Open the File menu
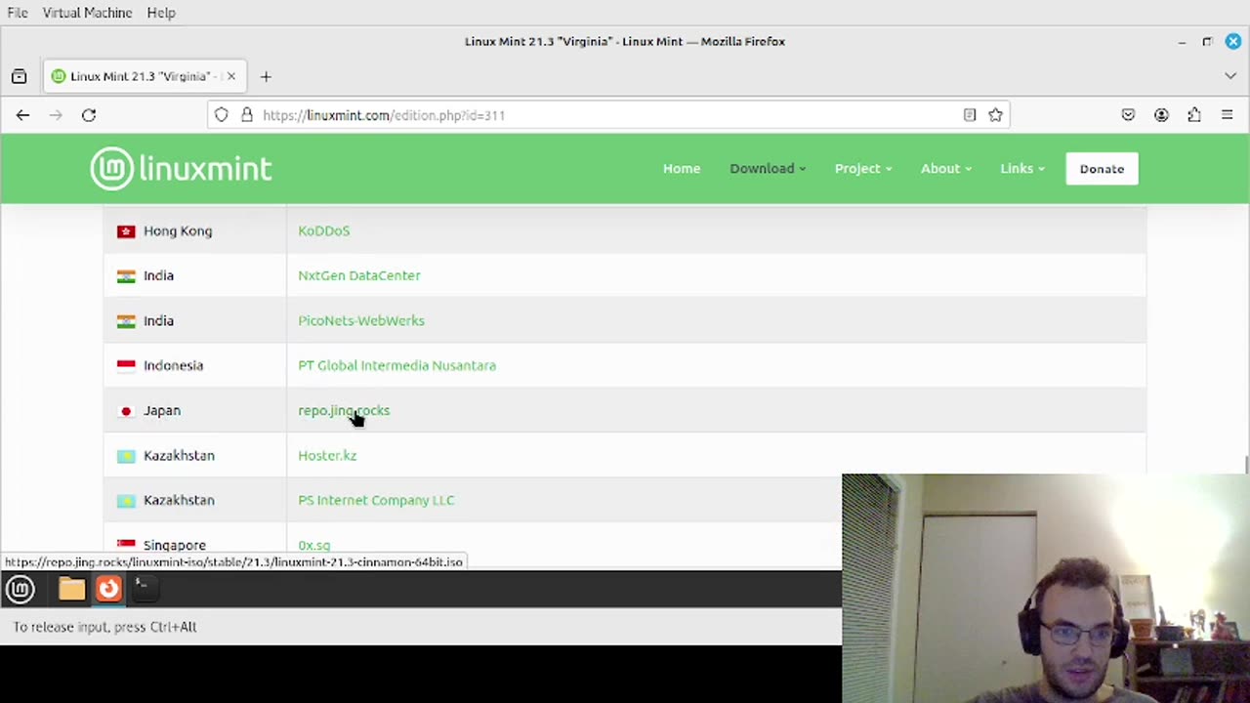This screenshot has height=703, width=1250. coord(18,13)
